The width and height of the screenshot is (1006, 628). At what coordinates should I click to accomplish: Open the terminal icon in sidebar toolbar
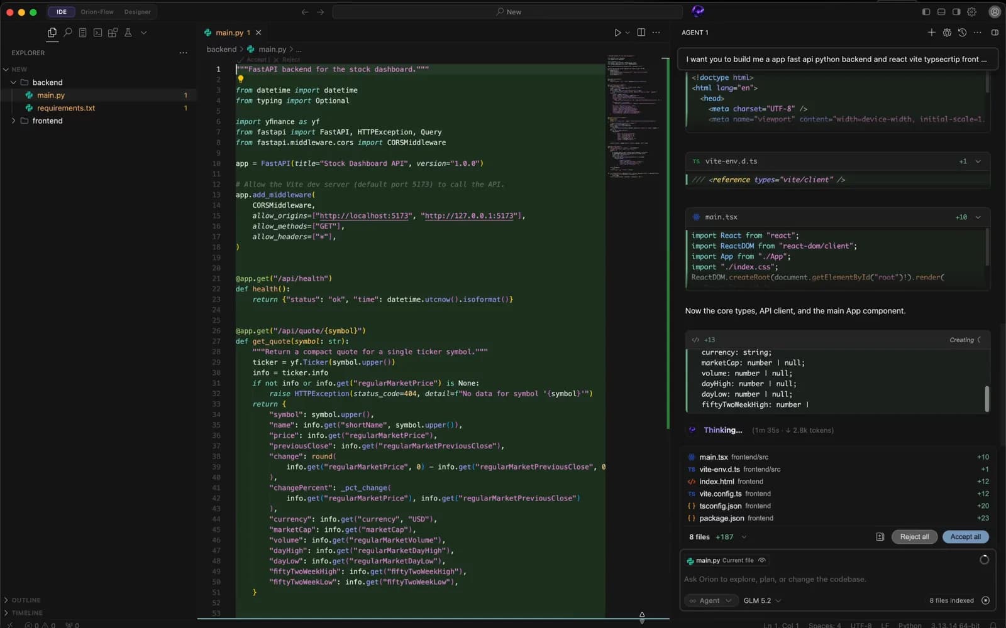pyautogui.click(x=98, y=33)
